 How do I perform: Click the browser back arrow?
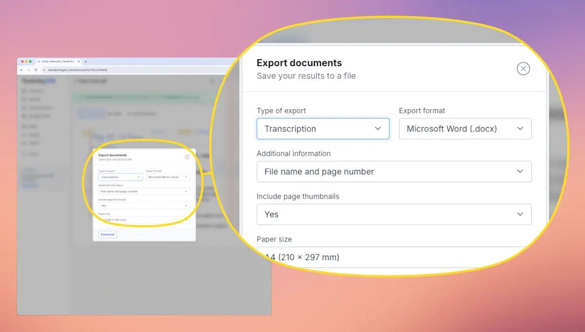(x=21, y=70)
